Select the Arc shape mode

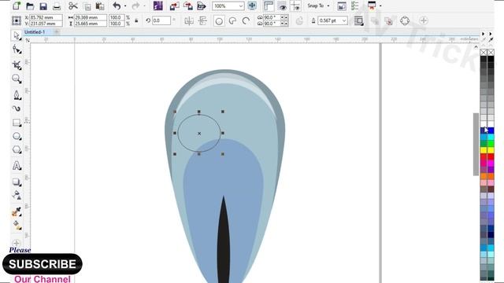246,21
